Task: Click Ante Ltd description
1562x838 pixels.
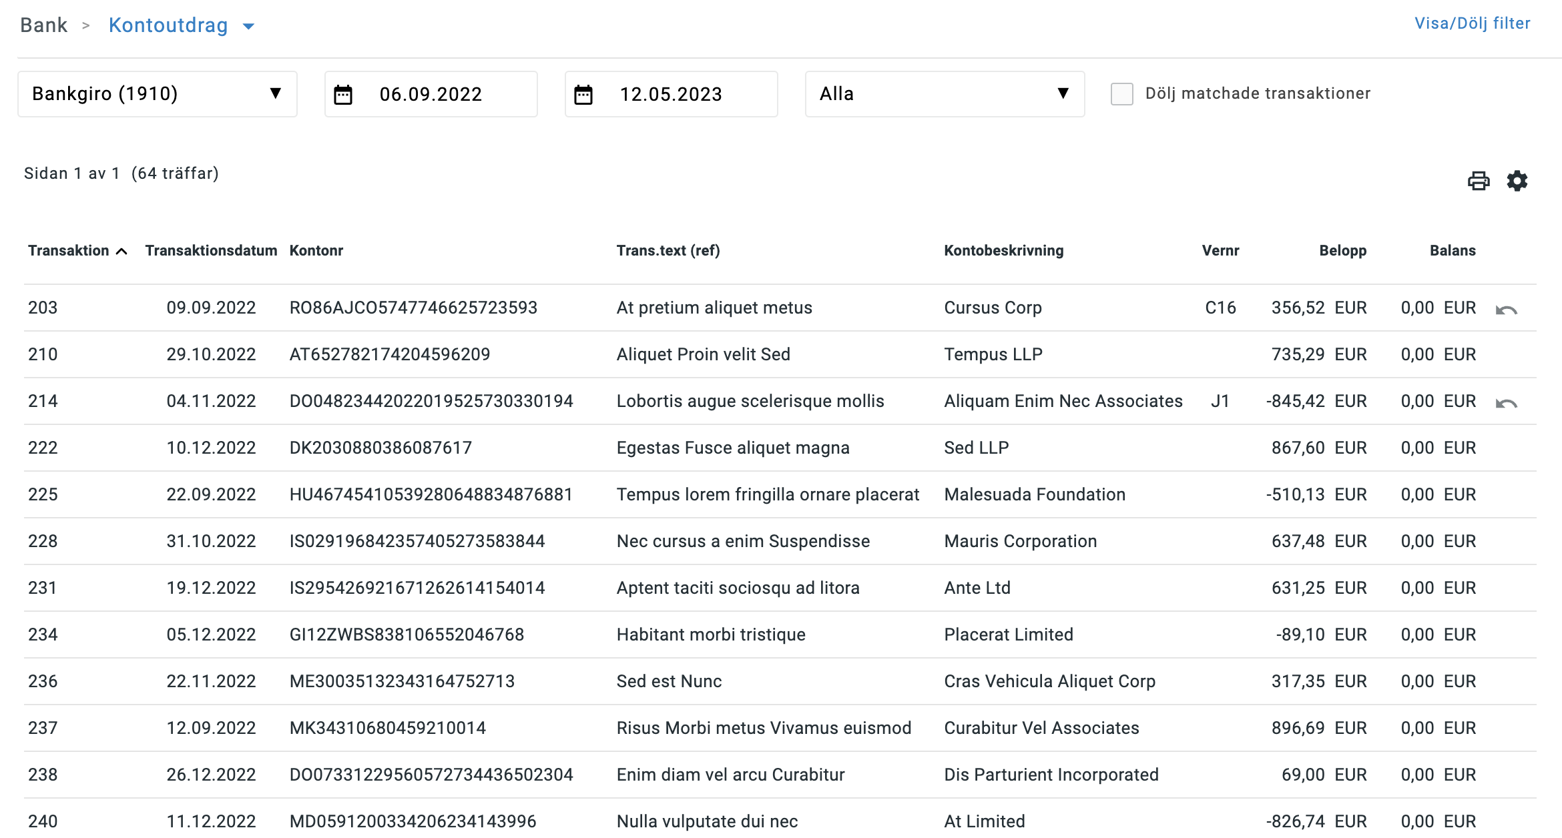Action: pyautogui.click(x=977, y=588)
